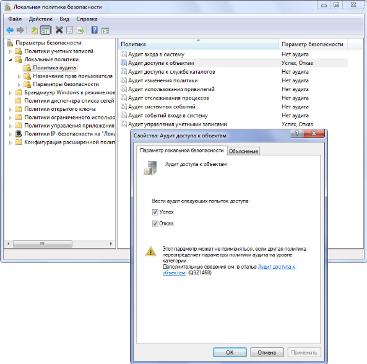Toggle the Успех checkbox
The width and height of the screenshot is (367, 364).
pos(155,212)
